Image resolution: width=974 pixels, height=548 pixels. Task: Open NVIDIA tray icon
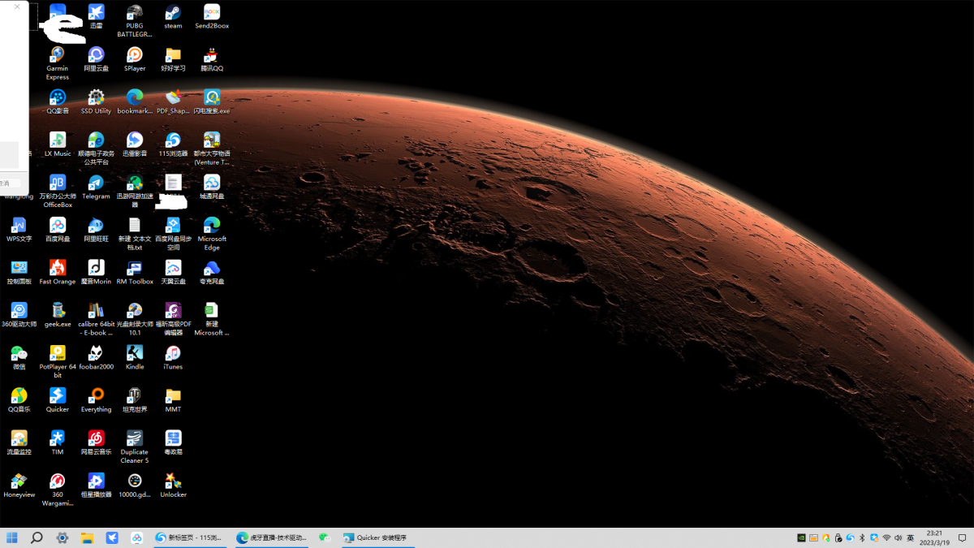802,537
